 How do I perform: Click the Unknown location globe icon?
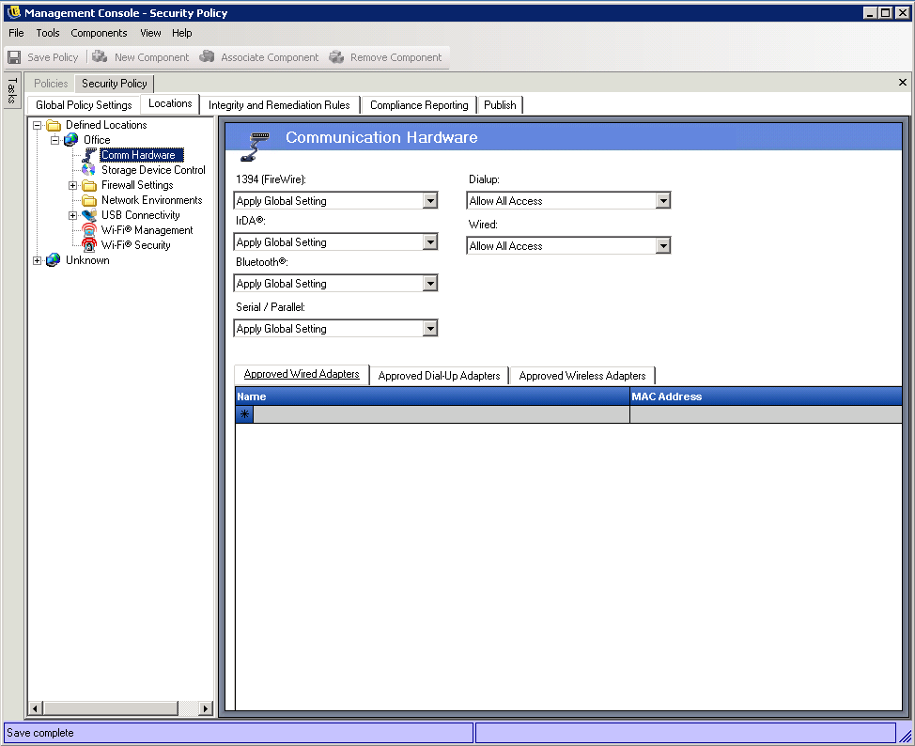click(54, 260)
